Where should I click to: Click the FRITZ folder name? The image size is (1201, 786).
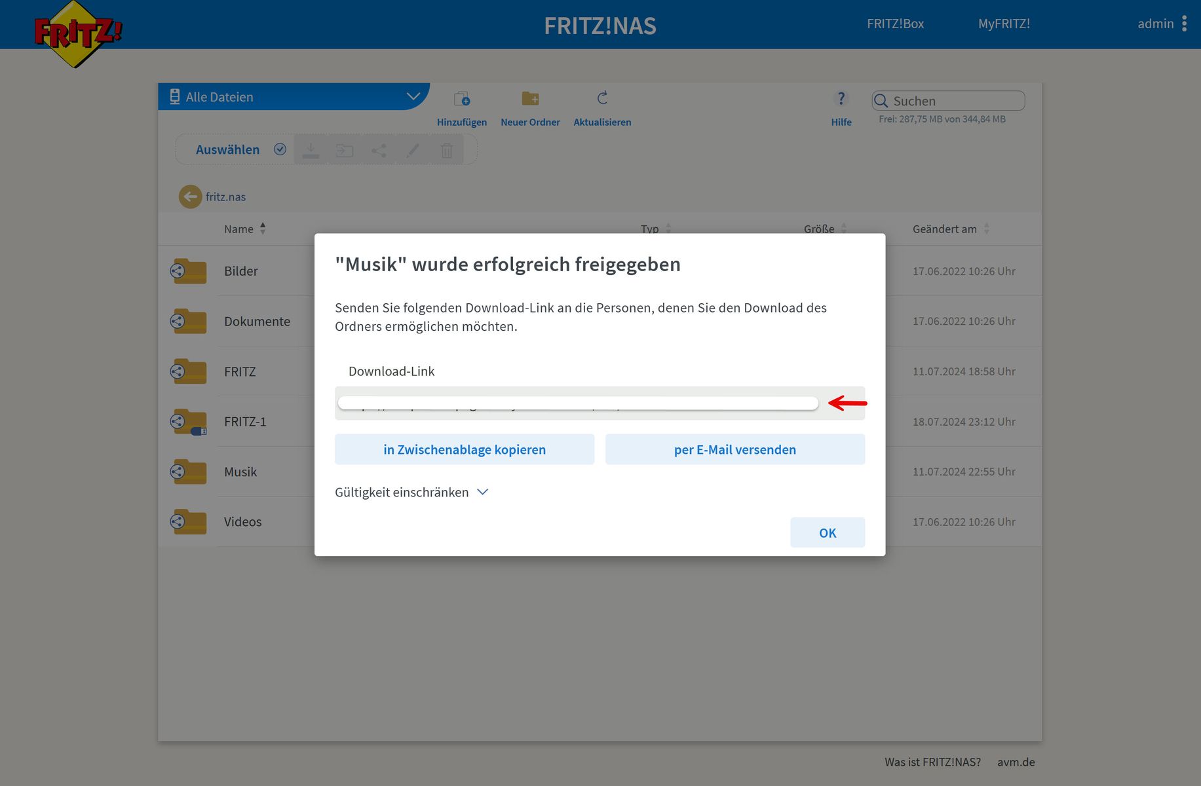[240, 371]
